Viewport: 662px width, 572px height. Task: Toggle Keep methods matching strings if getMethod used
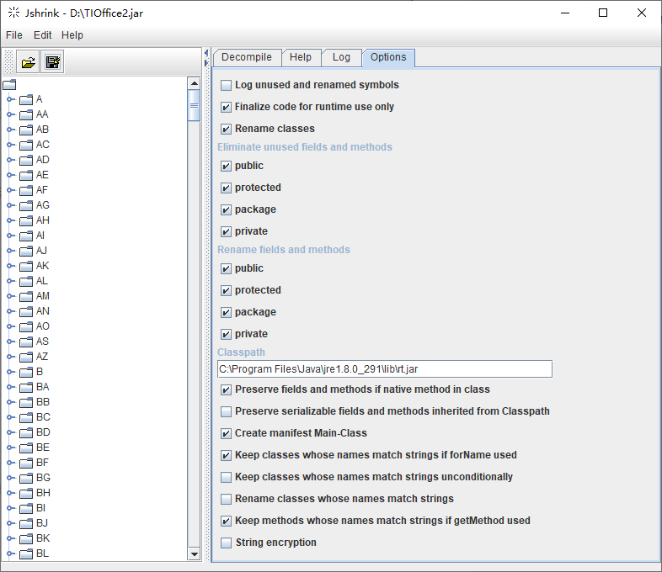(x=226, y=521)
